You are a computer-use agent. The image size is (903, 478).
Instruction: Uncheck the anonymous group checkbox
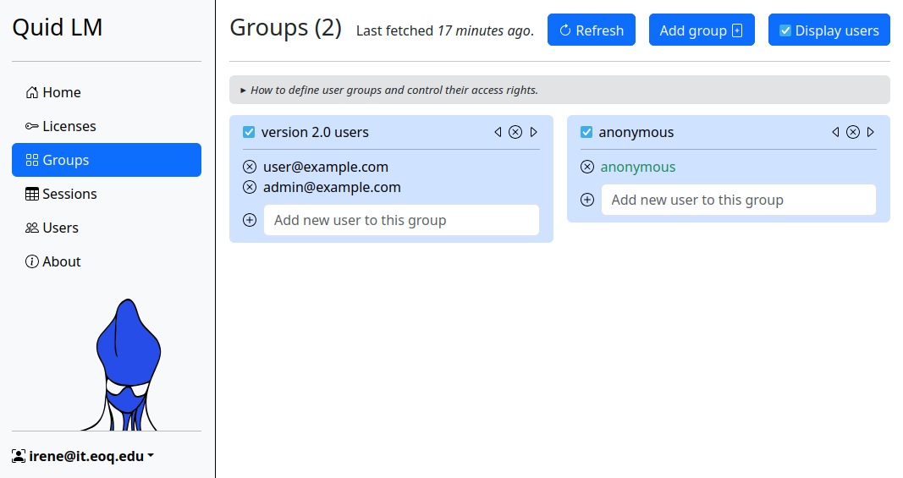(x=586, y=132)
